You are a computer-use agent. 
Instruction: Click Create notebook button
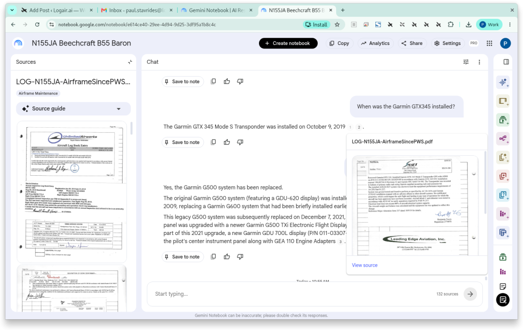[x=288, y=43]
